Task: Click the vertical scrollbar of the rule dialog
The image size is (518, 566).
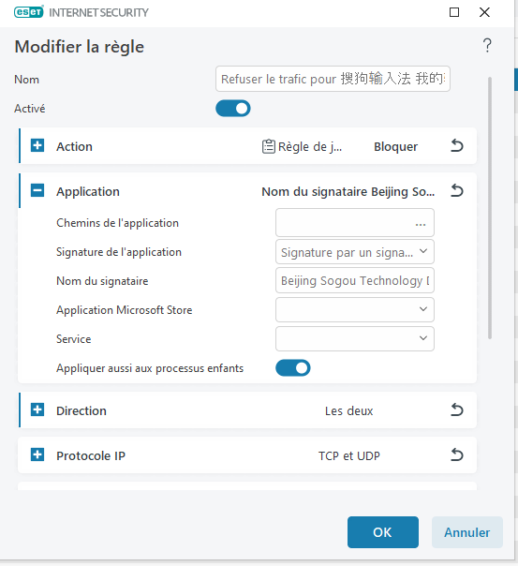Action: pyautogui.click(x=490, y=208)
